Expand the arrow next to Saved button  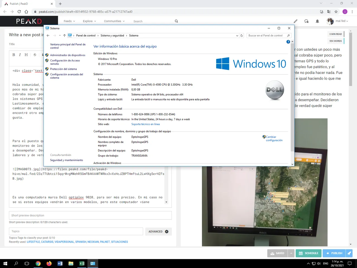[291, 253]
